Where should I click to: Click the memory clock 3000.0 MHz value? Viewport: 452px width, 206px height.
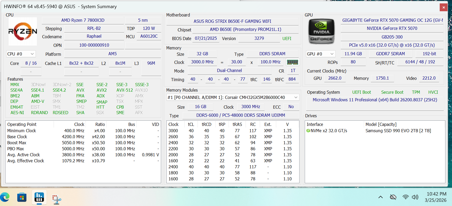click(202, 62)
